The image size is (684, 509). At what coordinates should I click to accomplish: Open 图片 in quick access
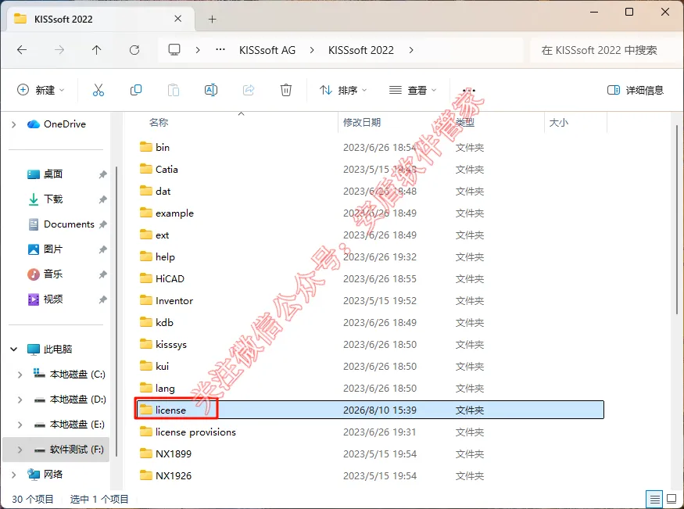tap(45, 249)
